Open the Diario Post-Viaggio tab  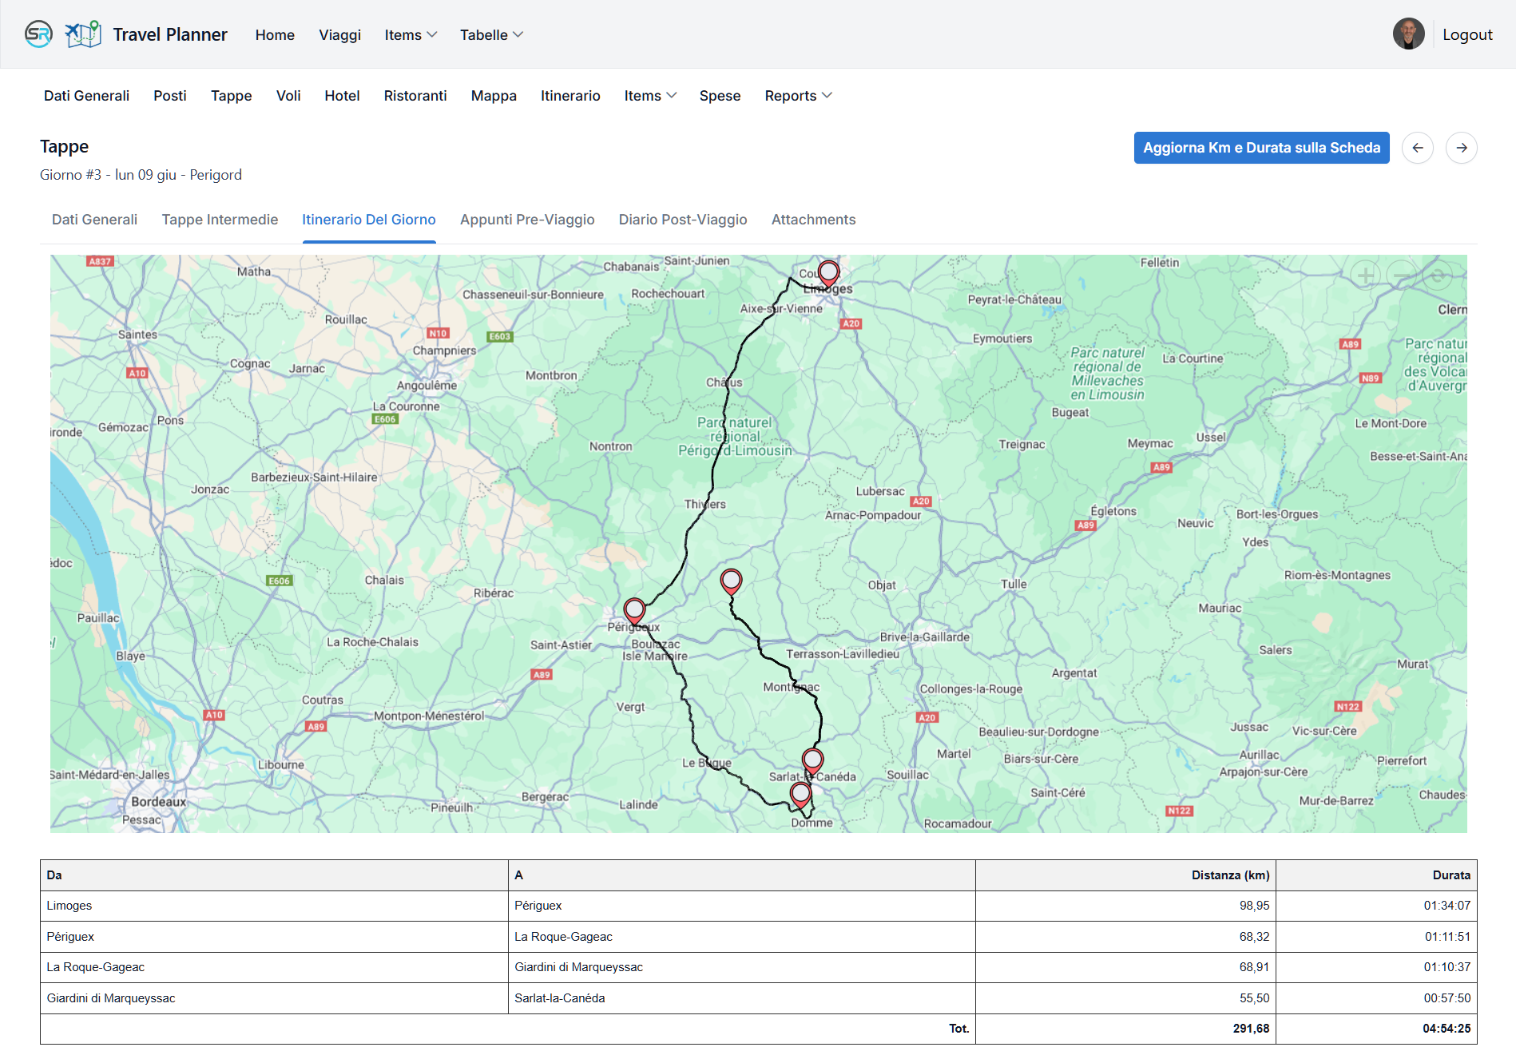(683, 220)
